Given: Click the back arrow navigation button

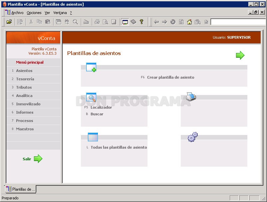Looking at the screenshot, I should pos(156,22).
